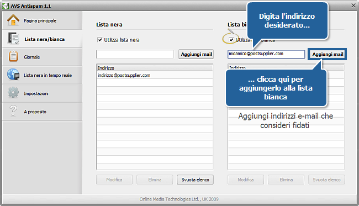Open Lista nera in tempo reale
The height and width of the screenshot is (206, 359).
click(x=43, y=75)
